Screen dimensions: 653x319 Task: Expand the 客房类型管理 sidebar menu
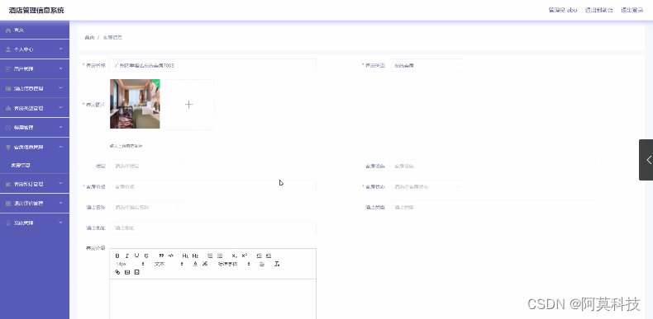[35, 108]
